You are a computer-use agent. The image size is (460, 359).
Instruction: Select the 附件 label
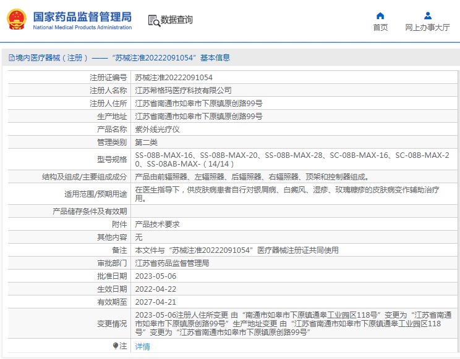[x=119, y=225]
